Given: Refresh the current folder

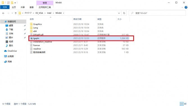Looking at the screenshot, I should [x=124, y=13].
